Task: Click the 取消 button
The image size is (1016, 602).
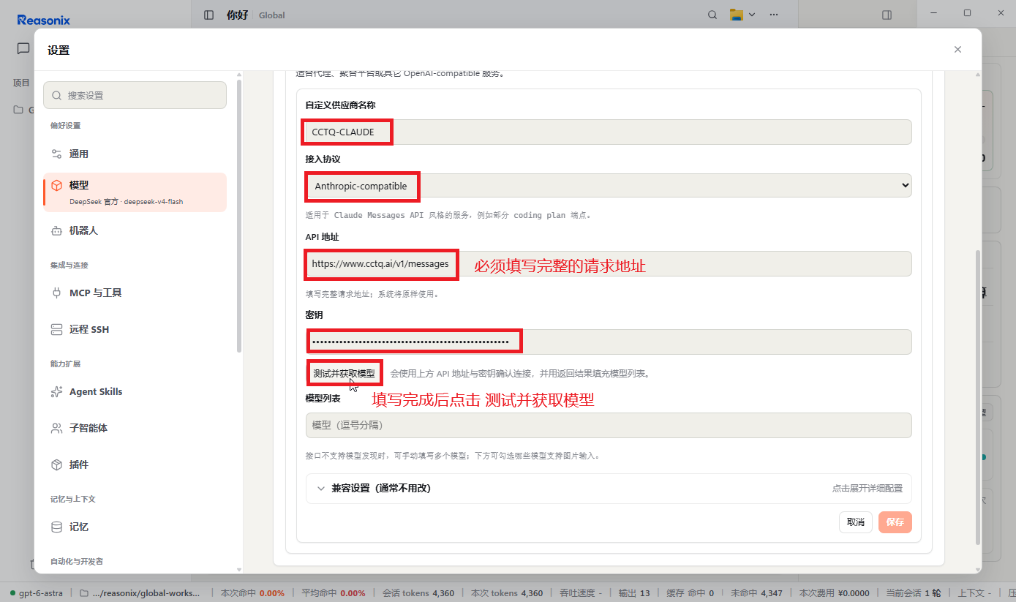Action: (x=855, y=522)
